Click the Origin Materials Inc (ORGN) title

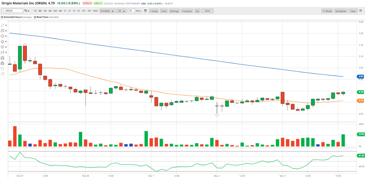point(25,3)
